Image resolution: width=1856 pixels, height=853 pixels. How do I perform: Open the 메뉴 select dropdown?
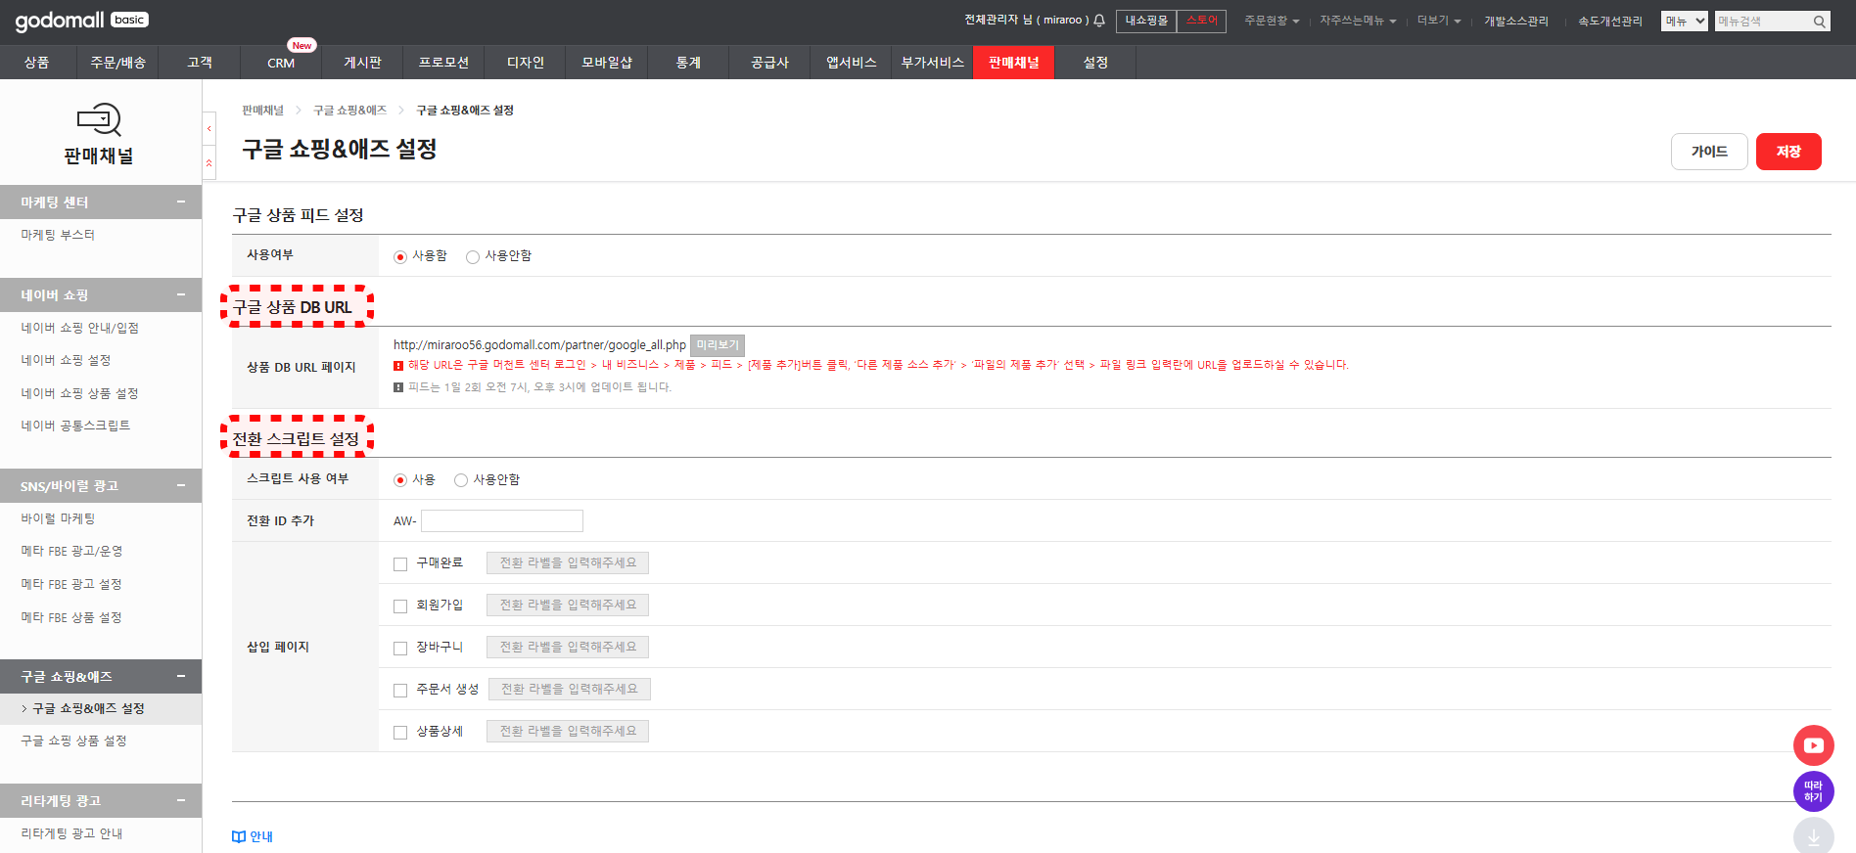1684,21
